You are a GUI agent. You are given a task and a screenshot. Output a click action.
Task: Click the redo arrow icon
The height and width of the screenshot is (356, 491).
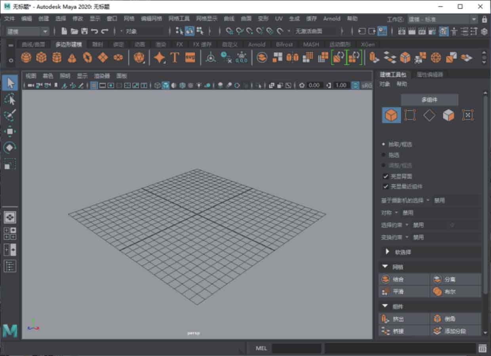pos(105,31)
